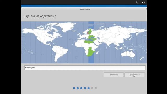Click the Продолжить continue button
Screen dimensions: 167x94
pos(135,75)
